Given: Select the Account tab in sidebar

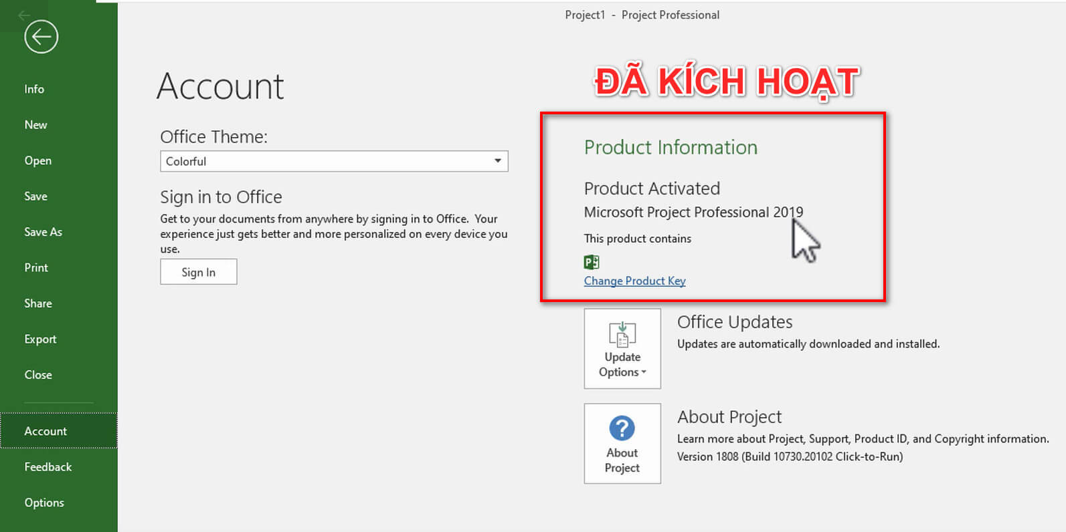Looking at the screenshot, I should coord(59,431).
